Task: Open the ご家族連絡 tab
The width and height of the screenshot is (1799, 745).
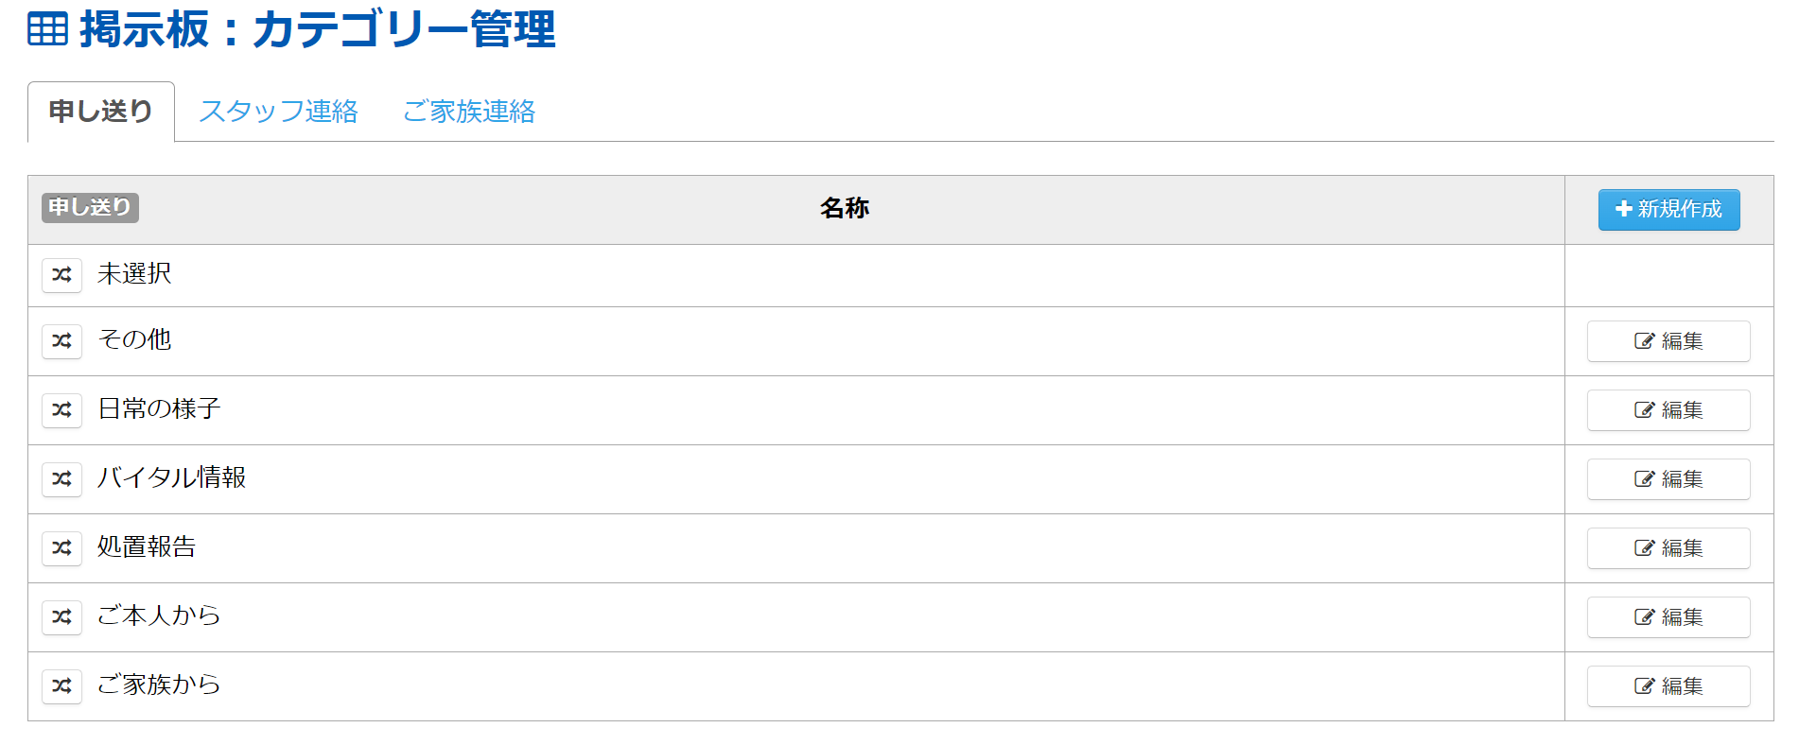Action: pyautogui.click(x=469, y=112)
